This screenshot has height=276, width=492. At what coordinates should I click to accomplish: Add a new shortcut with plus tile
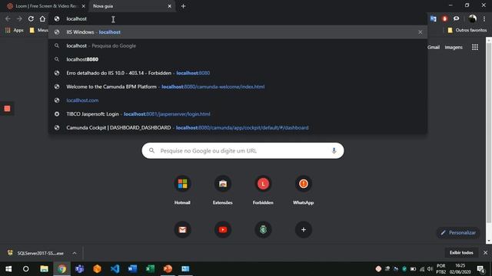coord(304,230)
